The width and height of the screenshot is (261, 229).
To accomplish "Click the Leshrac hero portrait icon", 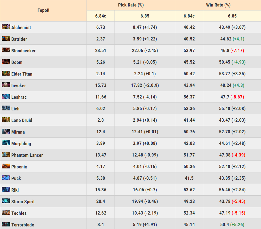I will tap(6, 97).
